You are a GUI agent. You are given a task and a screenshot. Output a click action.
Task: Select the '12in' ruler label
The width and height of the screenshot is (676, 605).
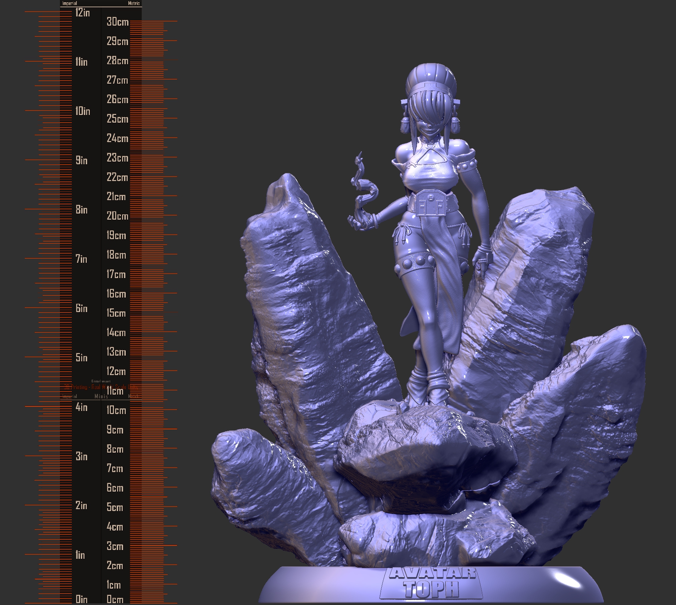(83, 13)
